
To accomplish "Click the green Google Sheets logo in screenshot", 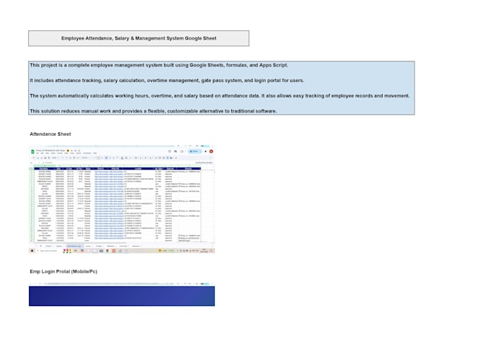I will 33,151.
